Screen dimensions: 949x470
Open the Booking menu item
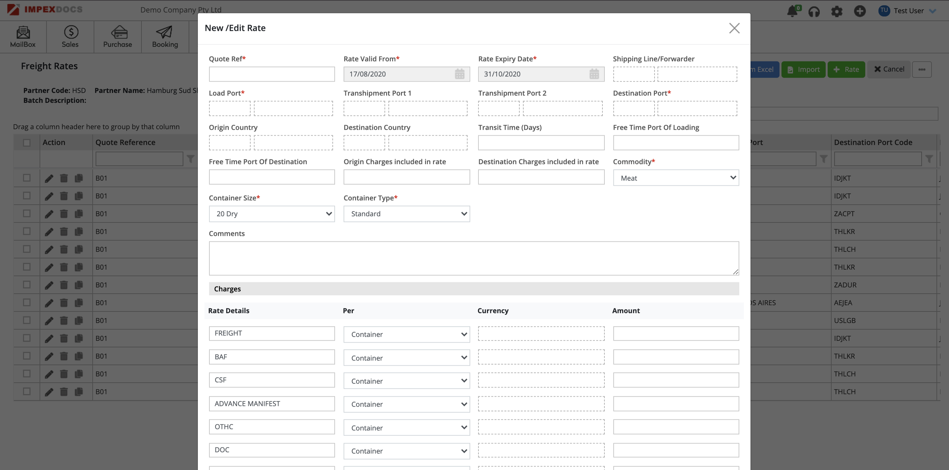(x=165, y=37)
